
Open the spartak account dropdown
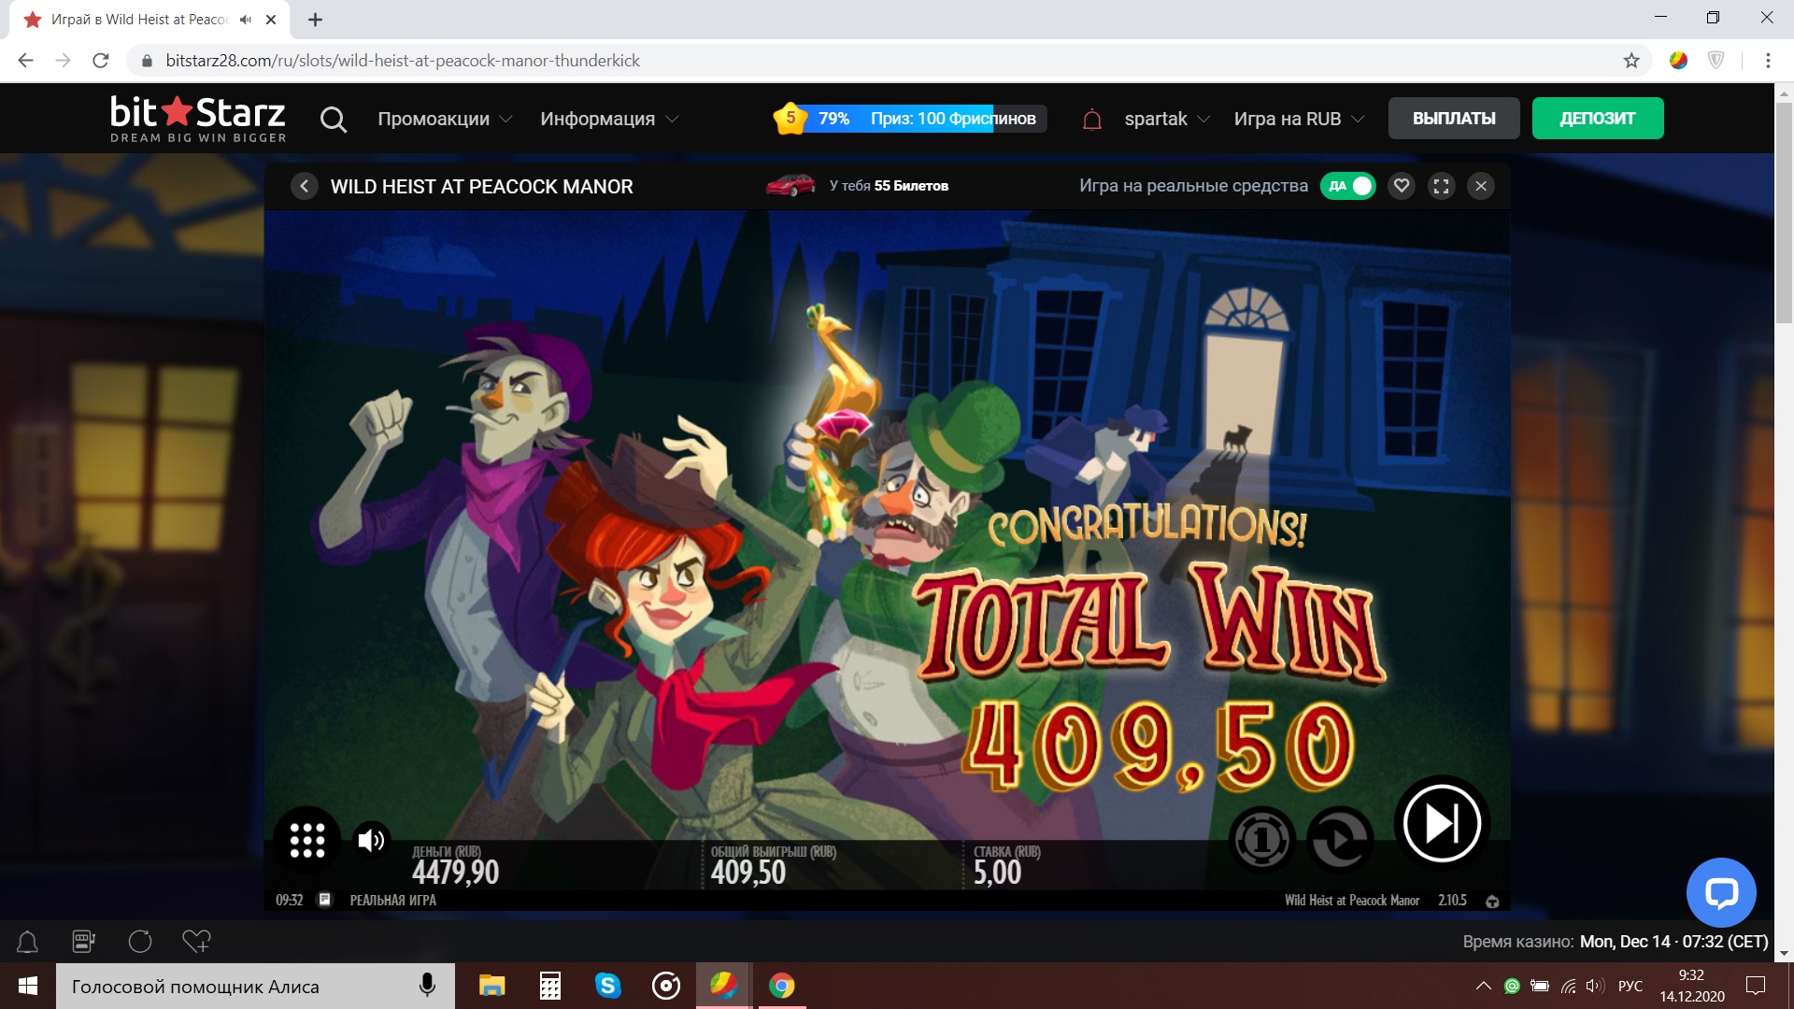pos(1167,119)
